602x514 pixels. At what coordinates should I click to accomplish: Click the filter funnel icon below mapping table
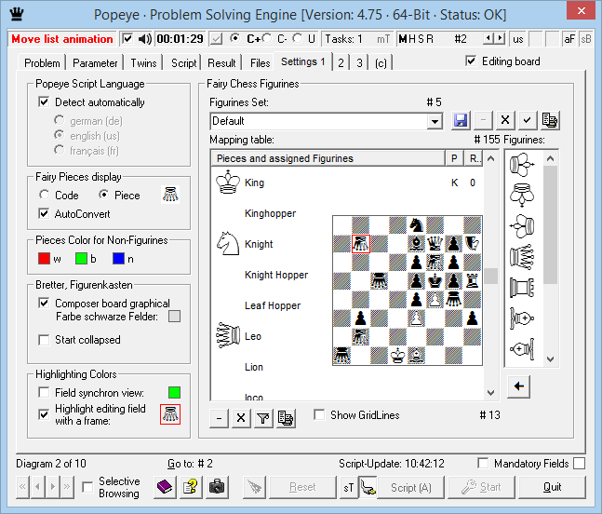point(263,418)
